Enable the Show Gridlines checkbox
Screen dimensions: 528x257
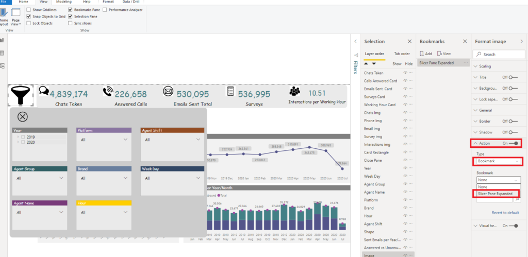click(x=29, y=10)
